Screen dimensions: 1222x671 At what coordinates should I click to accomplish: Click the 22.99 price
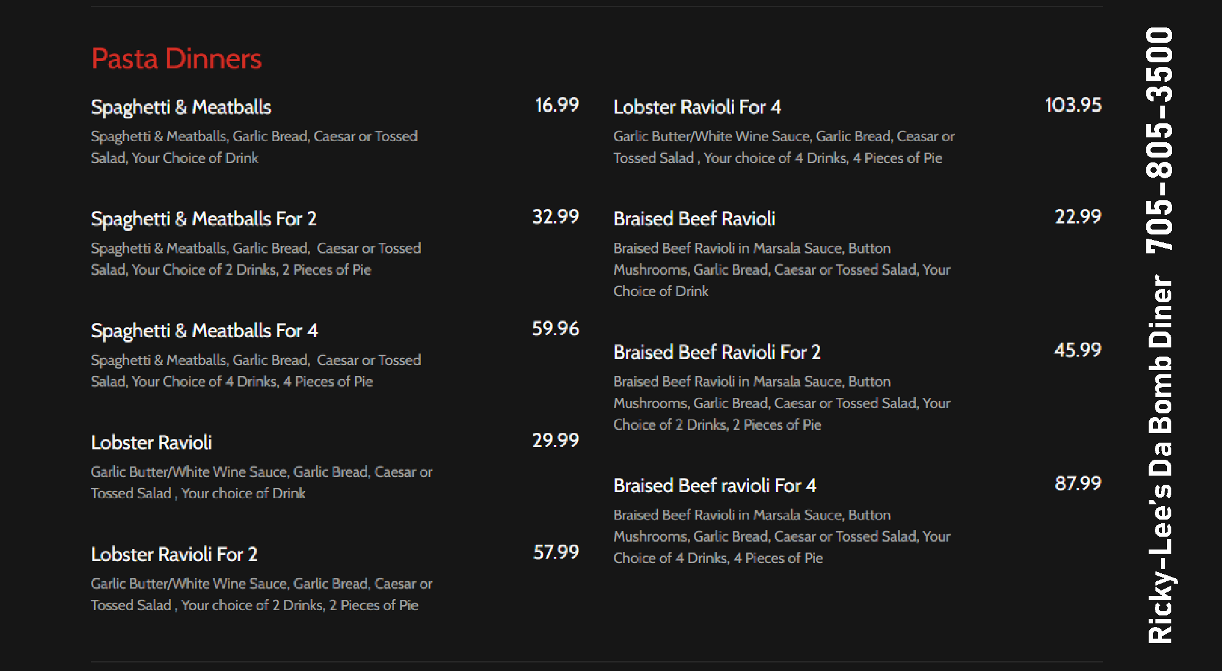click(x=1078, y=217)
